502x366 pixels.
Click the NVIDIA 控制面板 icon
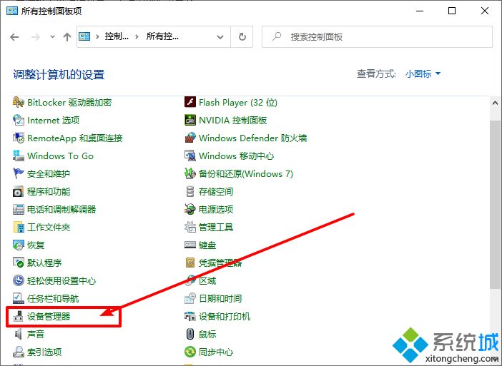(x=190, y=120)
